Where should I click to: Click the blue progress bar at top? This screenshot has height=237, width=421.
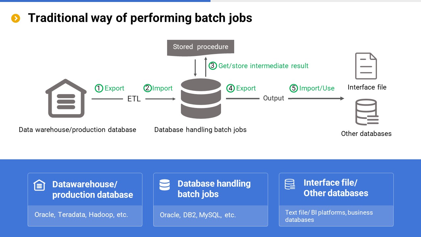105,1
